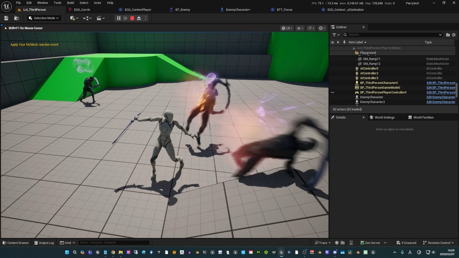
Task: Open Outliner settings gear
Action: [454, 35]
